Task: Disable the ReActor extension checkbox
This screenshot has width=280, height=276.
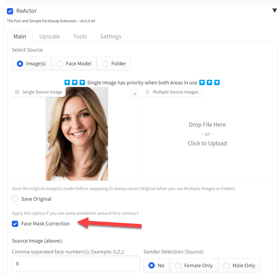Action: [10, 11]
